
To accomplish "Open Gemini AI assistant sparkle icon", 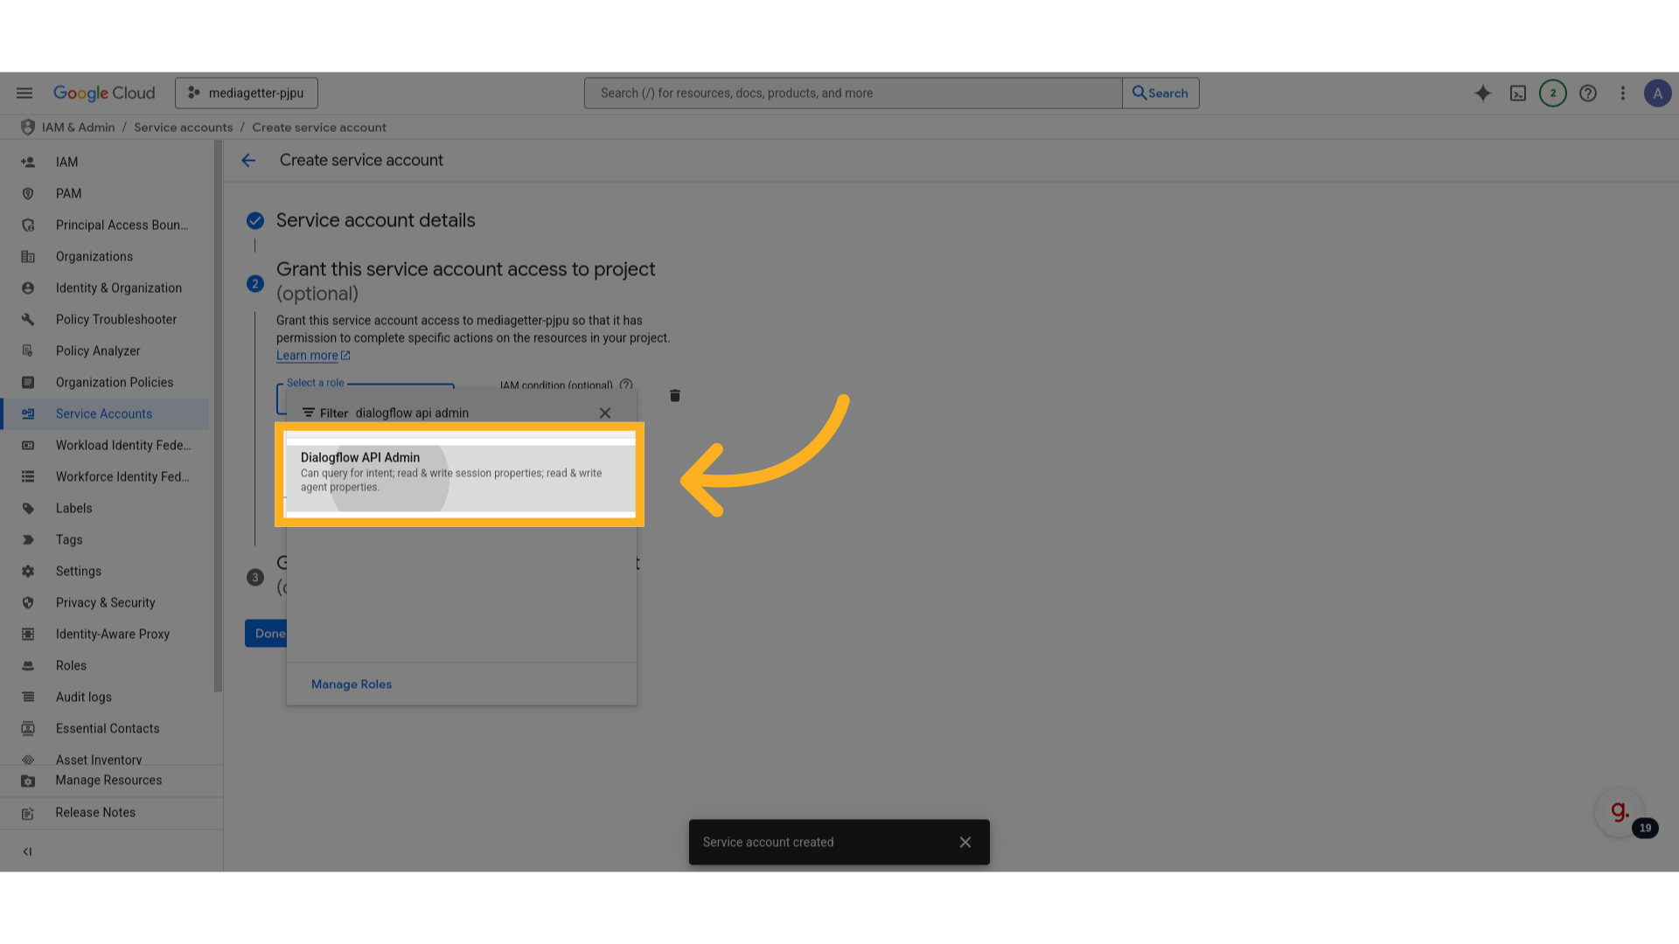I will [1482, 93].
